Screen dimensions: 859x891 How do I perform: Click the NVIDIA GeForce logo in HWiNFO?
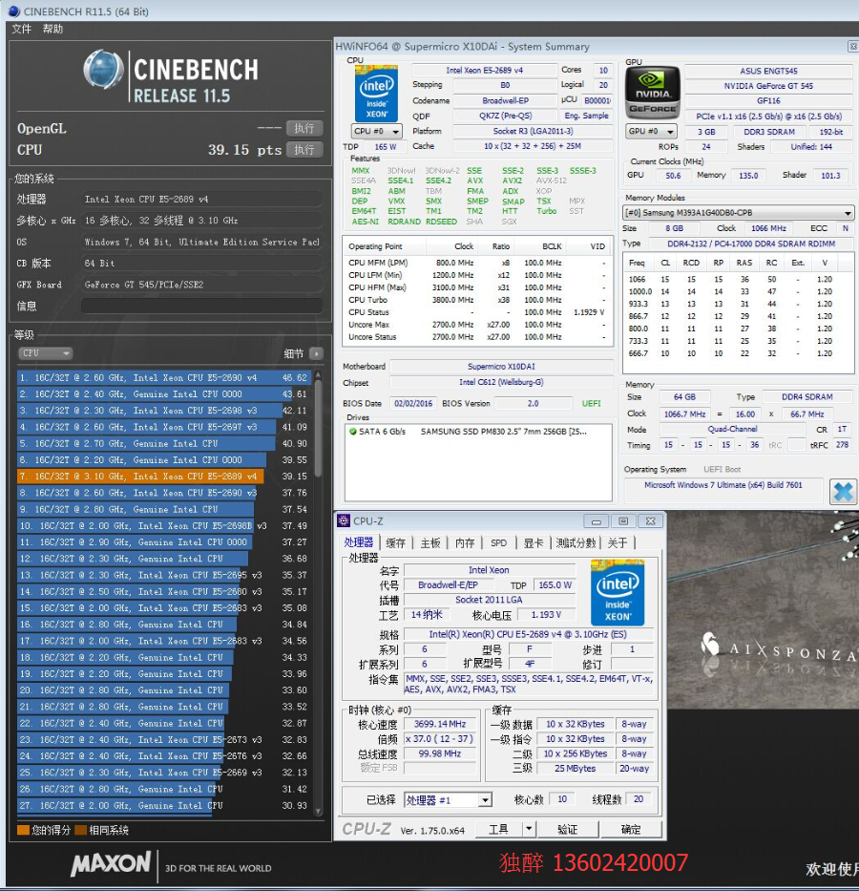[653, 93]
